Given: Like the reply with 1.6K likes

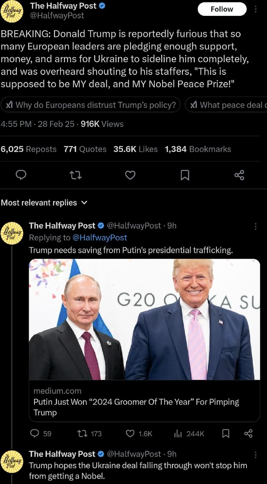Looking at the screenshot, I should pyautogui.click(x=140, y=434).
